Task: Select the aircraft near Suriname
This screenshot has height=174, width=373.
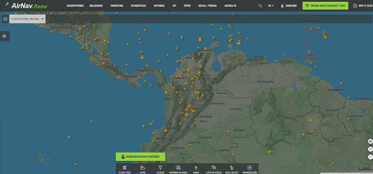Action: (349, 119)
